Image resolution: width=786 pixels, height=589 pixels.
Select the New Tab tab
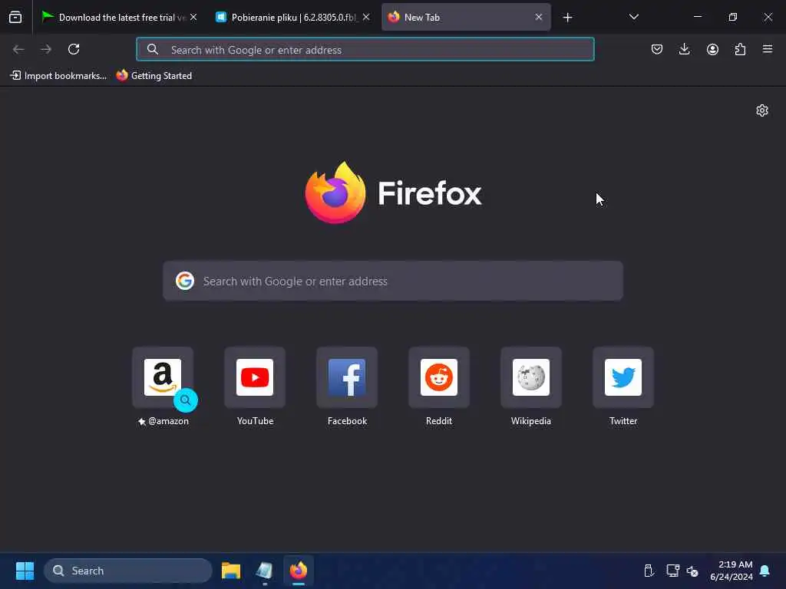coord(466,17)
